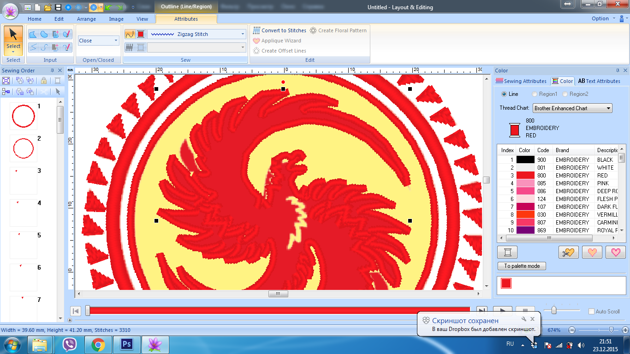The height and width of the screenshot is (354, 630).
Task: Open the Brother Enhanced Chart dropdown
Action: [608, 108]
